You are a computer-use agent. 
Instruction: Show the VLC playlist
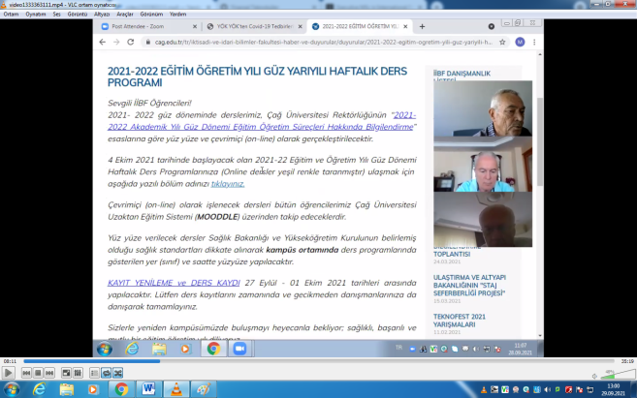click(94, 373)
